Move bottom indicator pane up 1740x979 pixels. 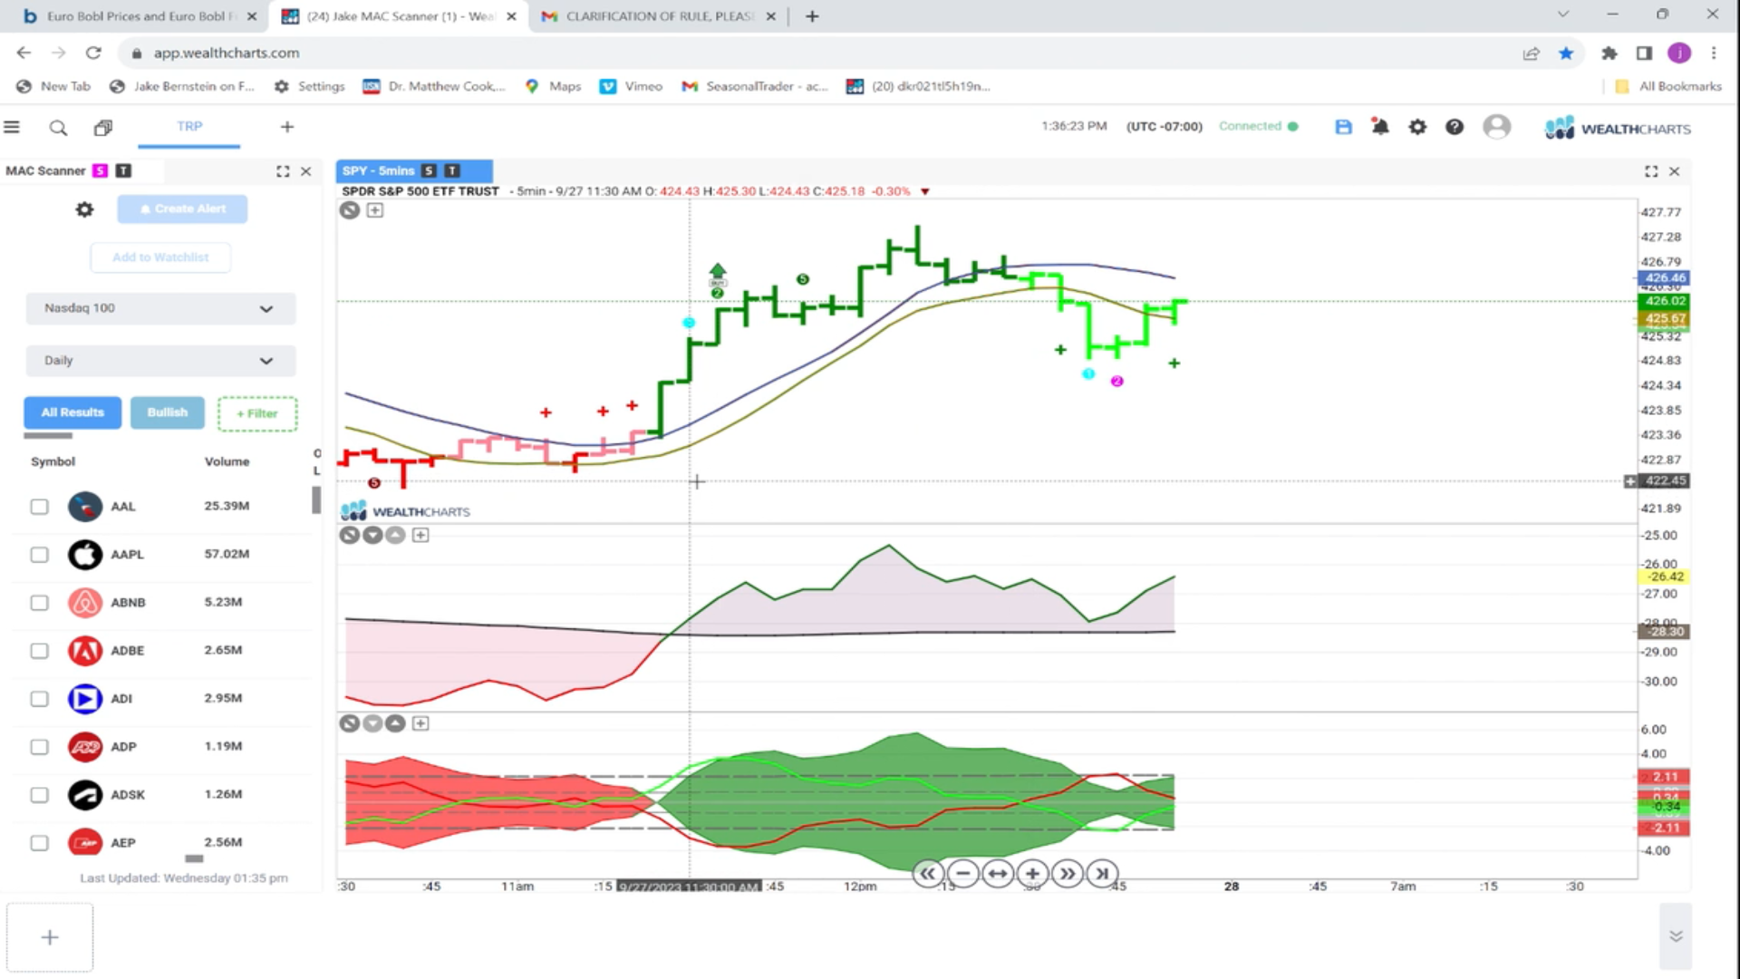pyautogui.click(x=395, y=723)
